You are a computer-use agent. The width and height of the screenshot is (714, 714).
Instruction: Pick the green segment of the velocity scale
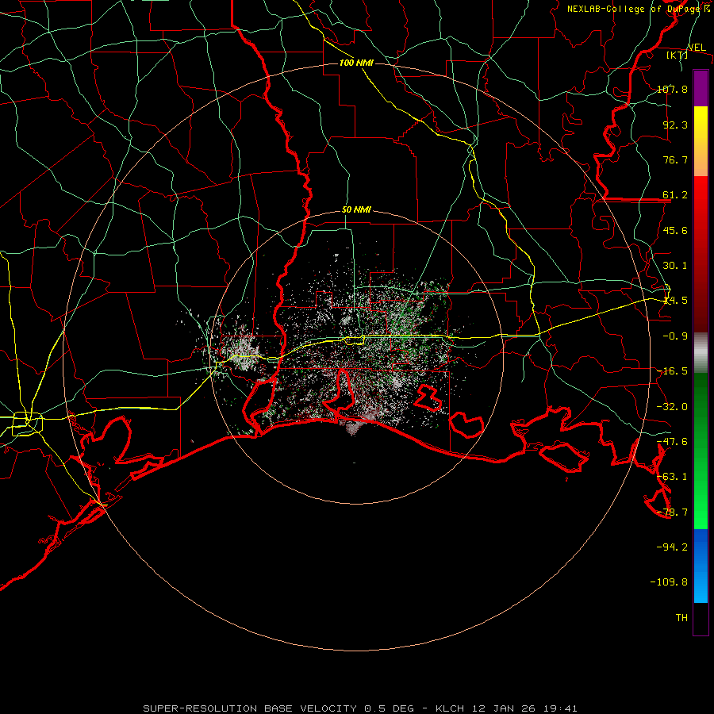point(701,451)
